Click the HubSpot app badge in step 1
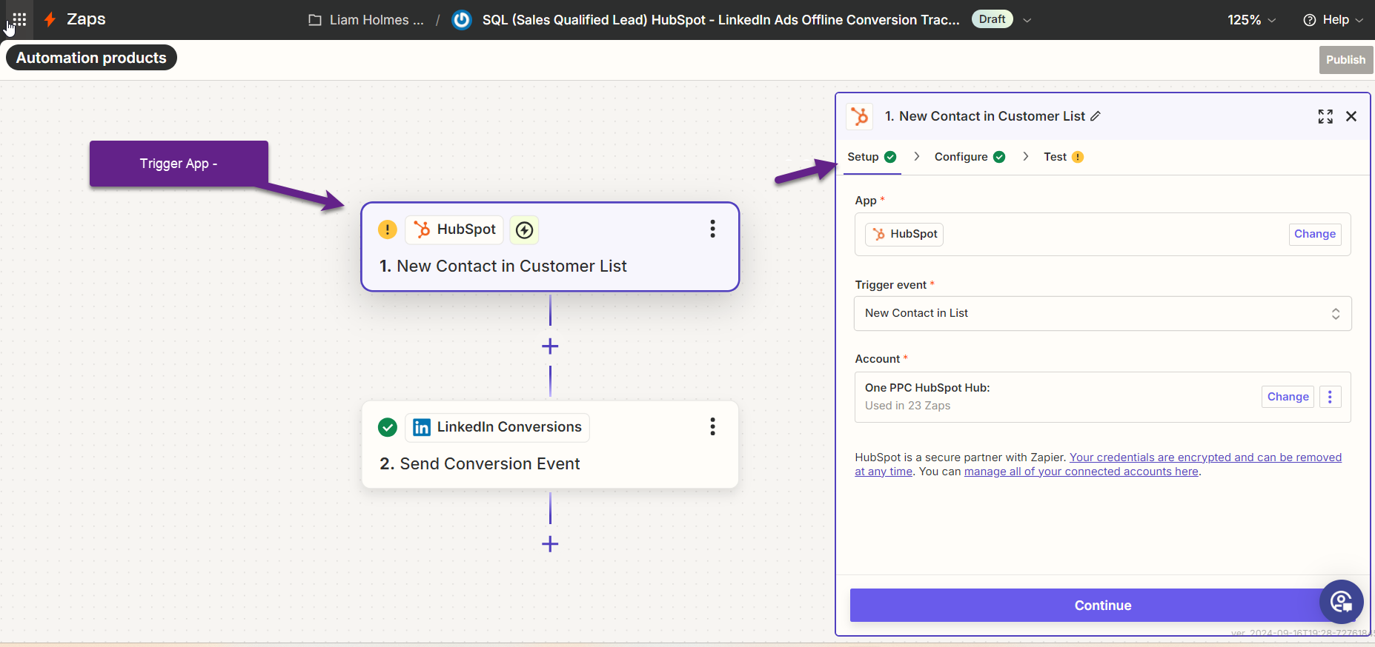 454,229
